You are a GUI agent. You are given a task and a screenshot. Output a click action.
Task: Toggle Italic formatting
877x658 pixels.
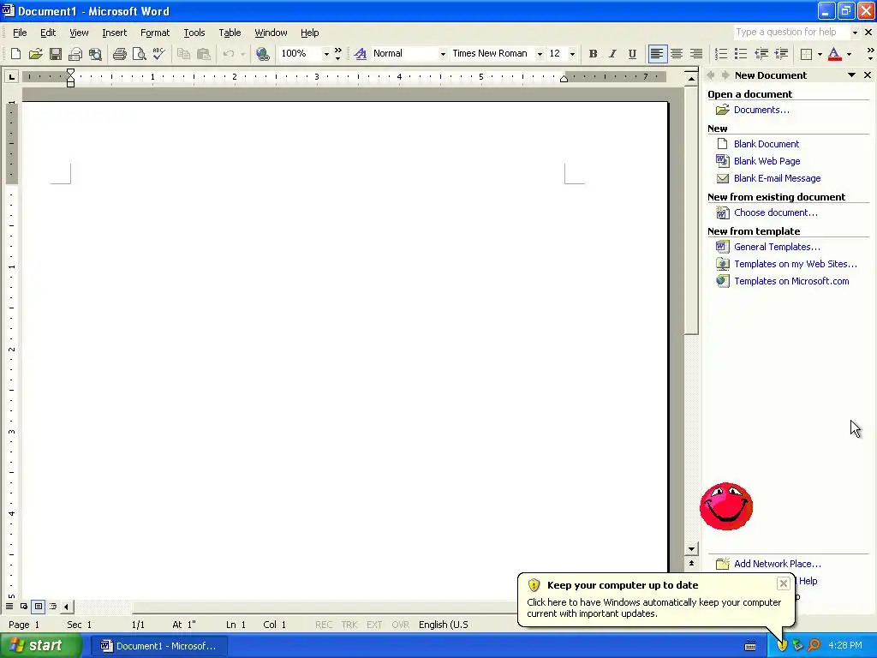click(612, 54)
